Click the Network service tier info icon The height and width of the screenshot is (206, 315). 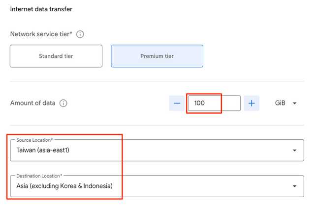pyautogui.click(x=80, y=34)
